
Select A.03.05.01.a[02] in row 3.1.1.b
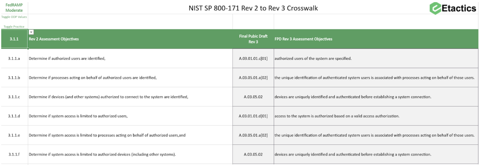click(253, 78)
